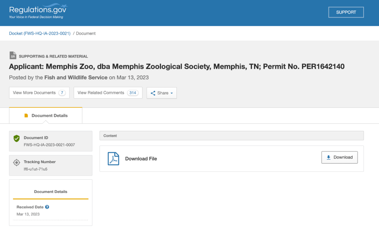Open View More Documents button

pyautogui.click(x=39, y=93)
